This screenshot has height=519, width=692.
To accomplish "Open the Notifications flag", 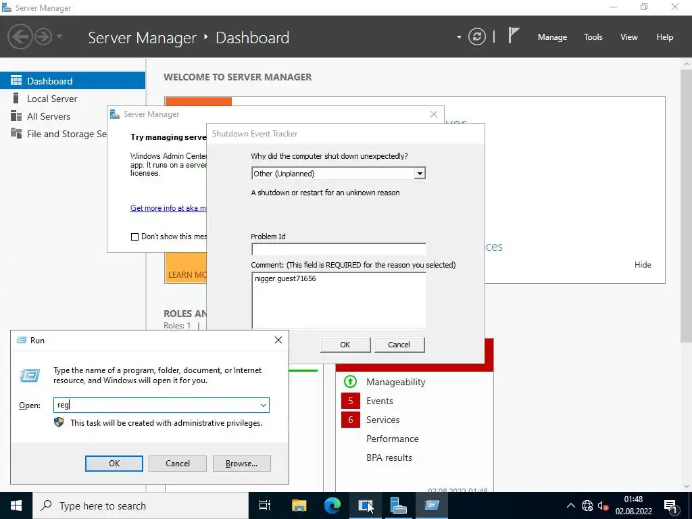I will click(514, 35).
